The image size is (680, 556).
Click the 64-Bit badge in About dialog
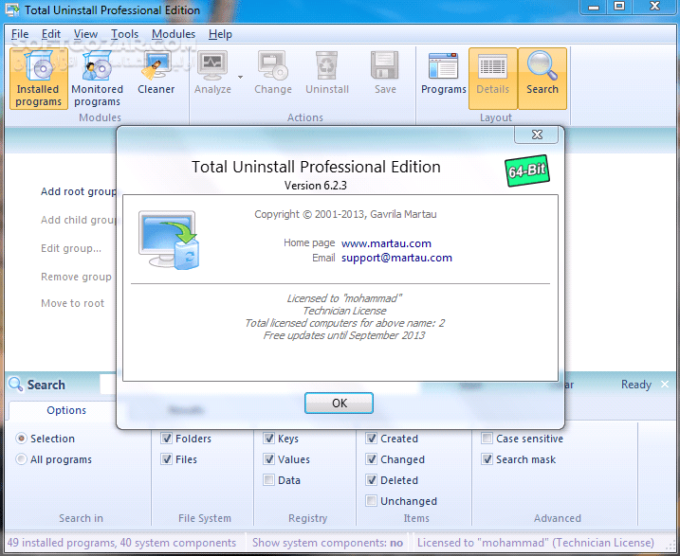(x=527, y=170)
